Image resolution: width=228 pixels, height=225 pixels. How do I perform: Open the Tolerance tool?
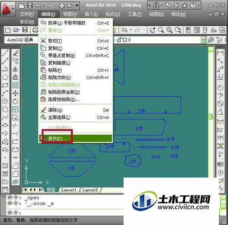click(220, 164)
